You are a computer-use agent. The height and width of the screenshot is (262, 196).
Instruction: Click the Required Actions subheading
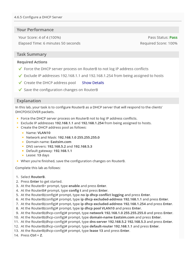[x=32, y=62]
